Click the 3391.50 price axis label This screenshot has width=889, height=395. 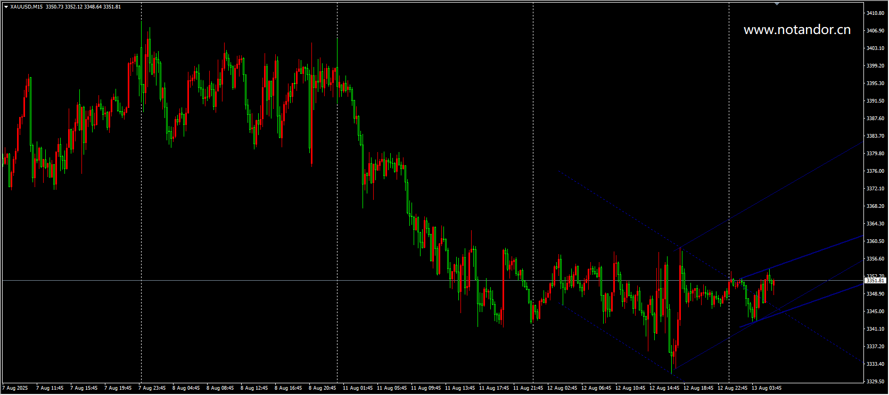875,101
